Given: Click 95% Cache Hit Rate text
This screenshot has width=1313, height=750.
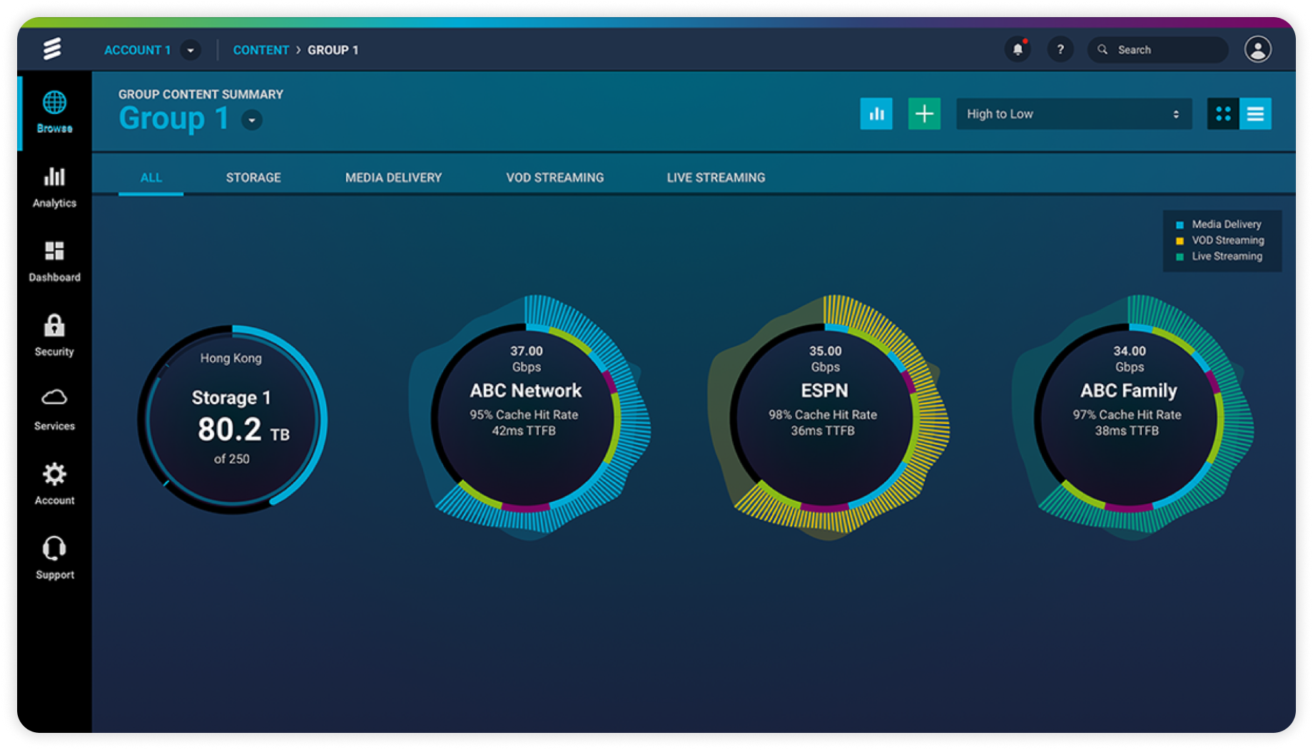Looking at the screenshot, I should pyautogui.click(x=524, y=415).
